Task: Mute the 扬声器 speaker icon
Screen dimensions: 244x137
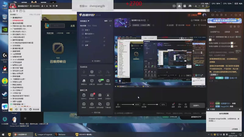Action: pos(144,104)
